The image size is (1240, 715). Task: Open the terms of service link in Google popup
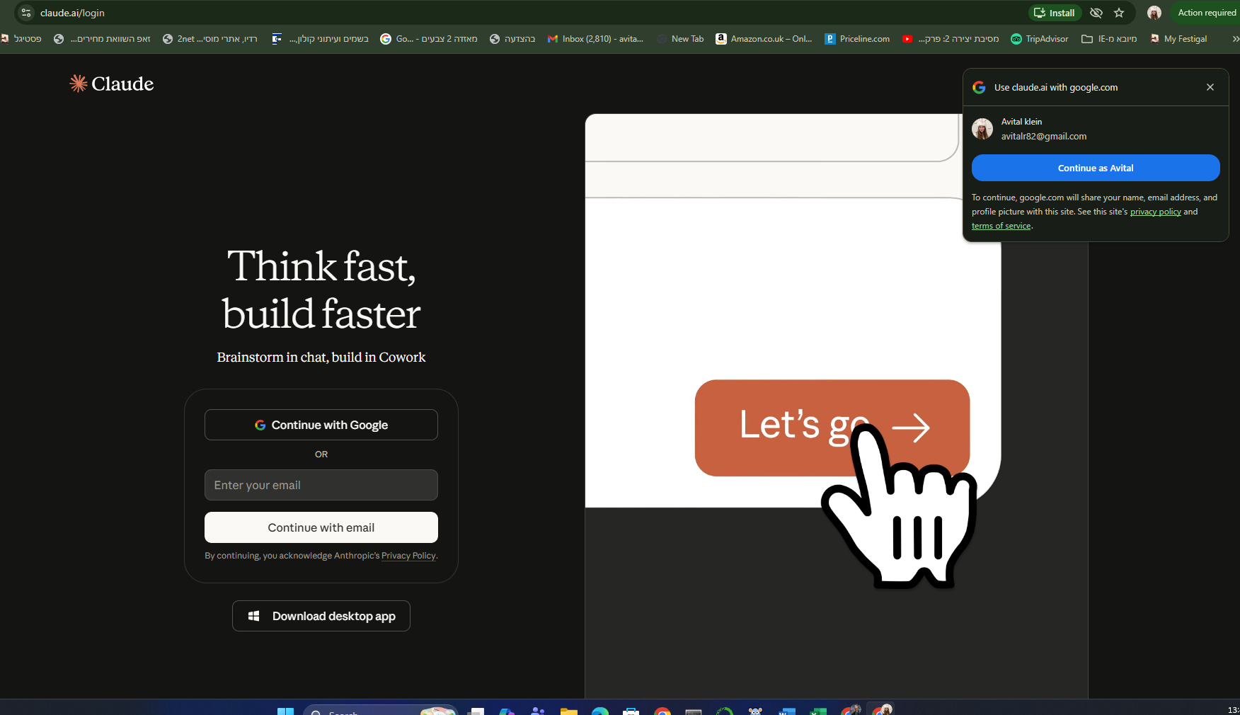[x=1001, y=226]
